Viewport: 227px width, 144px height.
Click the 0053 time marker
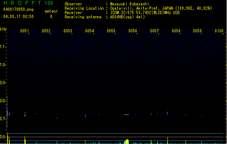[x=68, y=31]
